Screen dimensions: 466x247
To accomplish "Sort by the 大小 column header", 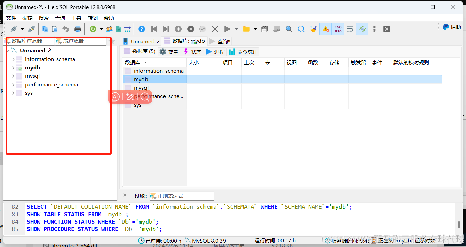I will (x=203, y=62).
